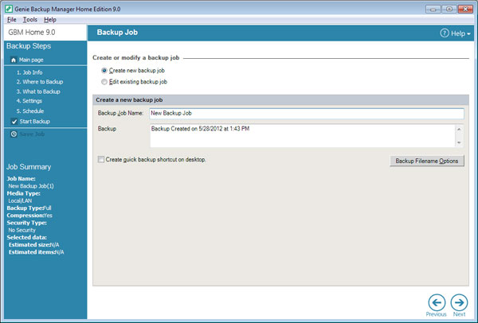
Task: Enable Create quick backup shortcut on desktop
Action: [101, 160]
